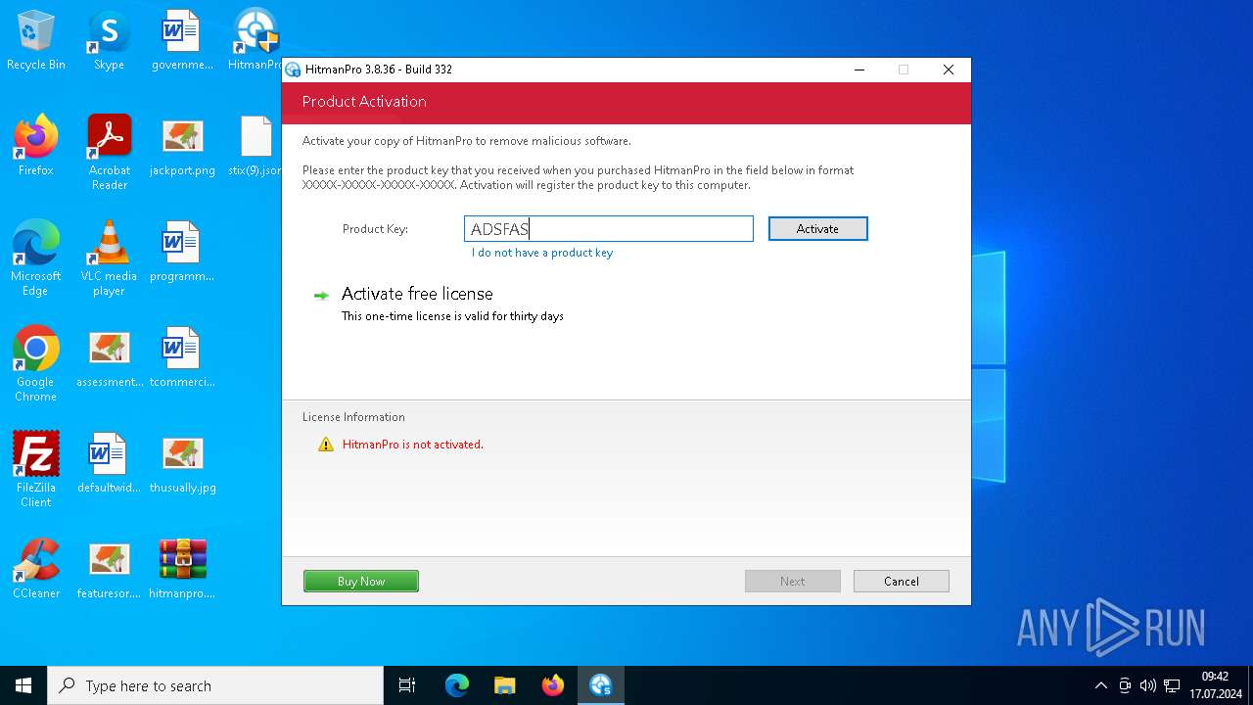This screenshot has width=1253, height=705.
Task: Launch Google Chrome from desktop
Action: coord(36,364)
